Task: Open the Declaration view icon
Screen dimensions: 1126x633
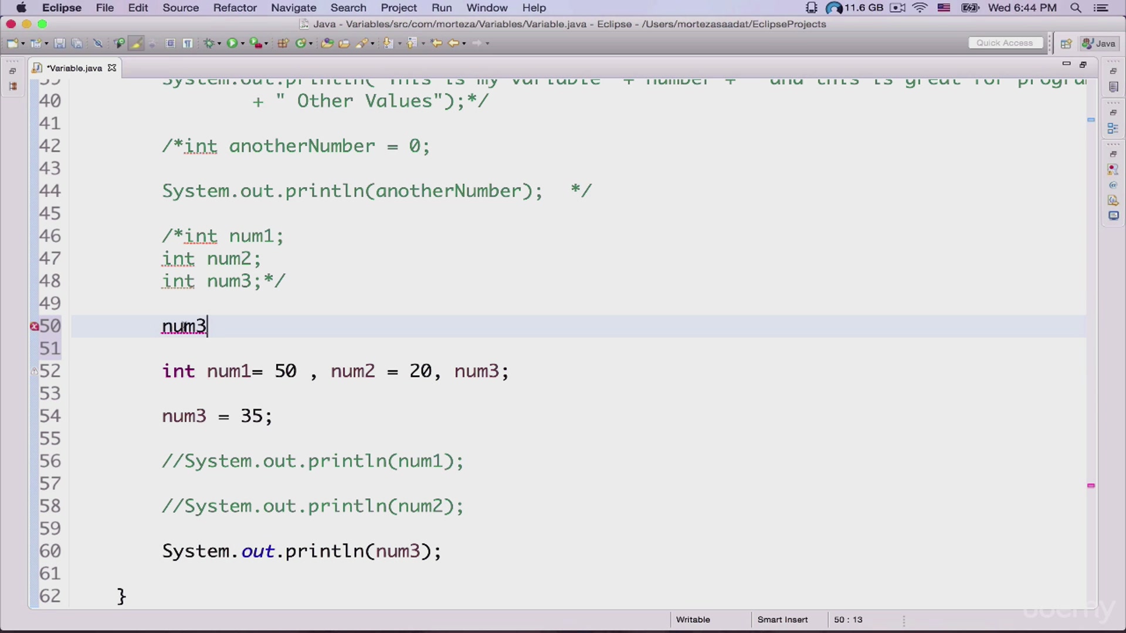Action: point(1113,200)
